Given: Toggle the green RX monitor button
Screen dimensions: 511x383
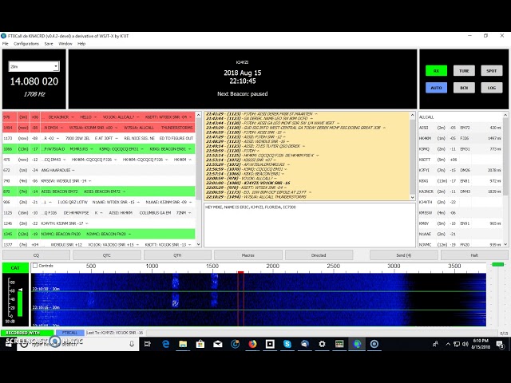Looking at the screenshot, I should (436, 71).
